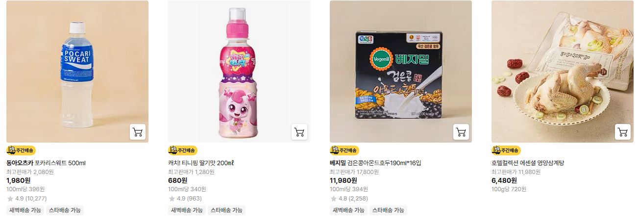Click 주간배송 badge under Pocari Sweat
638x224 pixels.
coord(21,150)
